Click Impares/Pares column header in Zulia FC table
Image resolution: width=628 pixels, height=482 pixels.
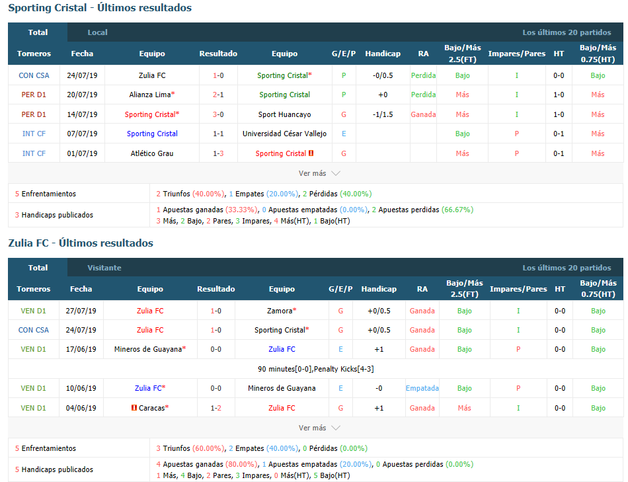(518, 288)
